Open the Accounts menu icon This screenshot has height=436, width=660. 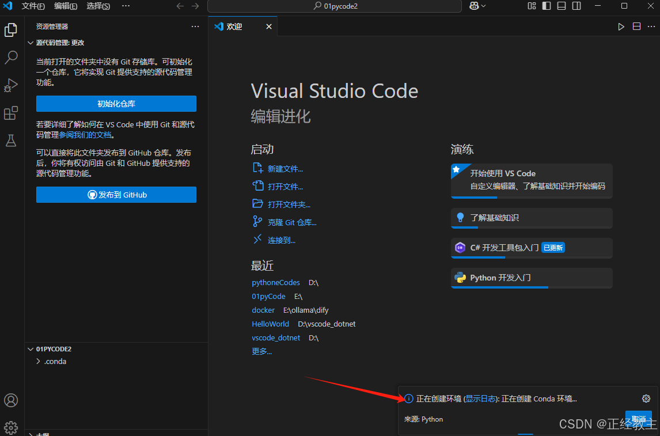pos(11,400)
